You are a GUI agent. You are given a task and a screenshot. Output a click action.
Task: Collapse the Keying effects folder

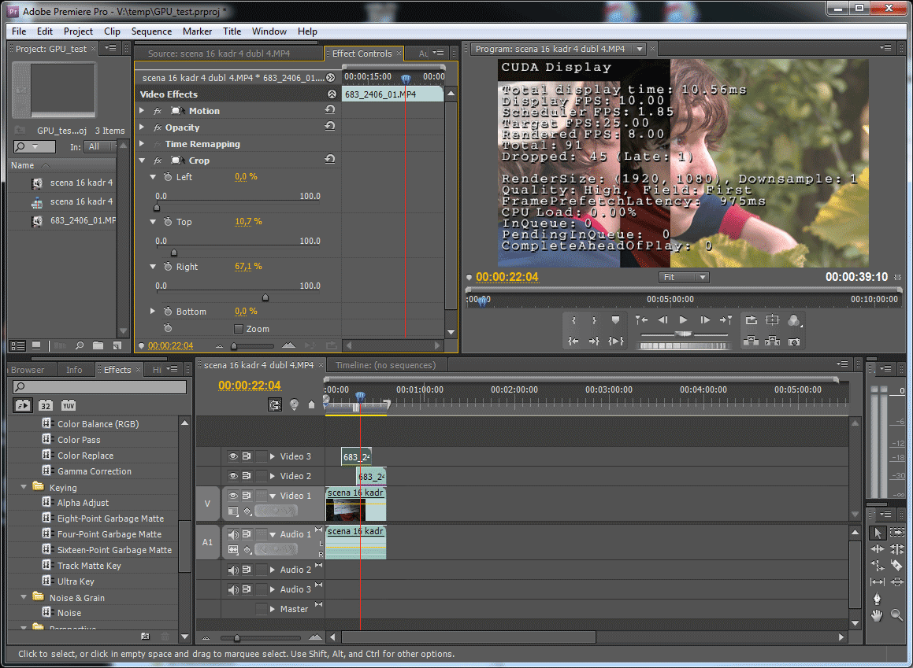tap(24, 487)
